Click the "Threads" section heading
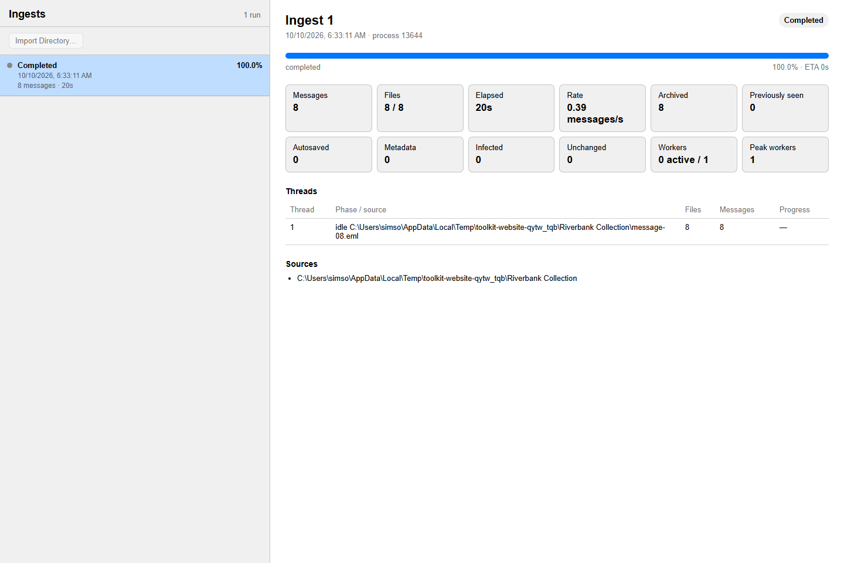Viewport: 844px width, 563px height. (x=301, y=191)
